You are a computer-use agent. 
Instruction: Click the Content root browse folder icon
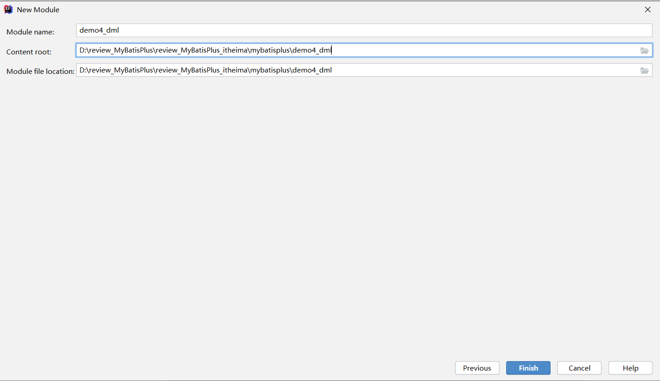click(645, 50)
